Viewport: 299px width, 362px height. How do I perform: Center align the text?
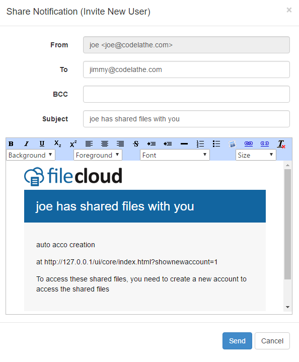105,144
